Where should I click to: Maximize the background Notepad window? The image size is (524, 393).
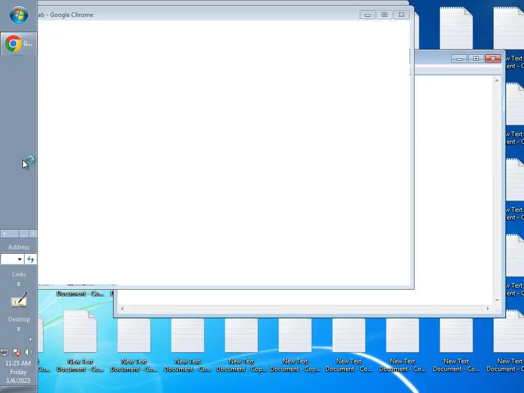476,59
